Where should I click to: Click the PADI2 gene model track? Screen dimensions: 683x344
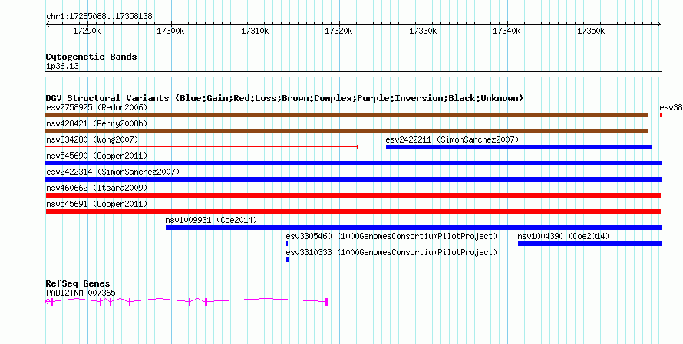point(186,301)
